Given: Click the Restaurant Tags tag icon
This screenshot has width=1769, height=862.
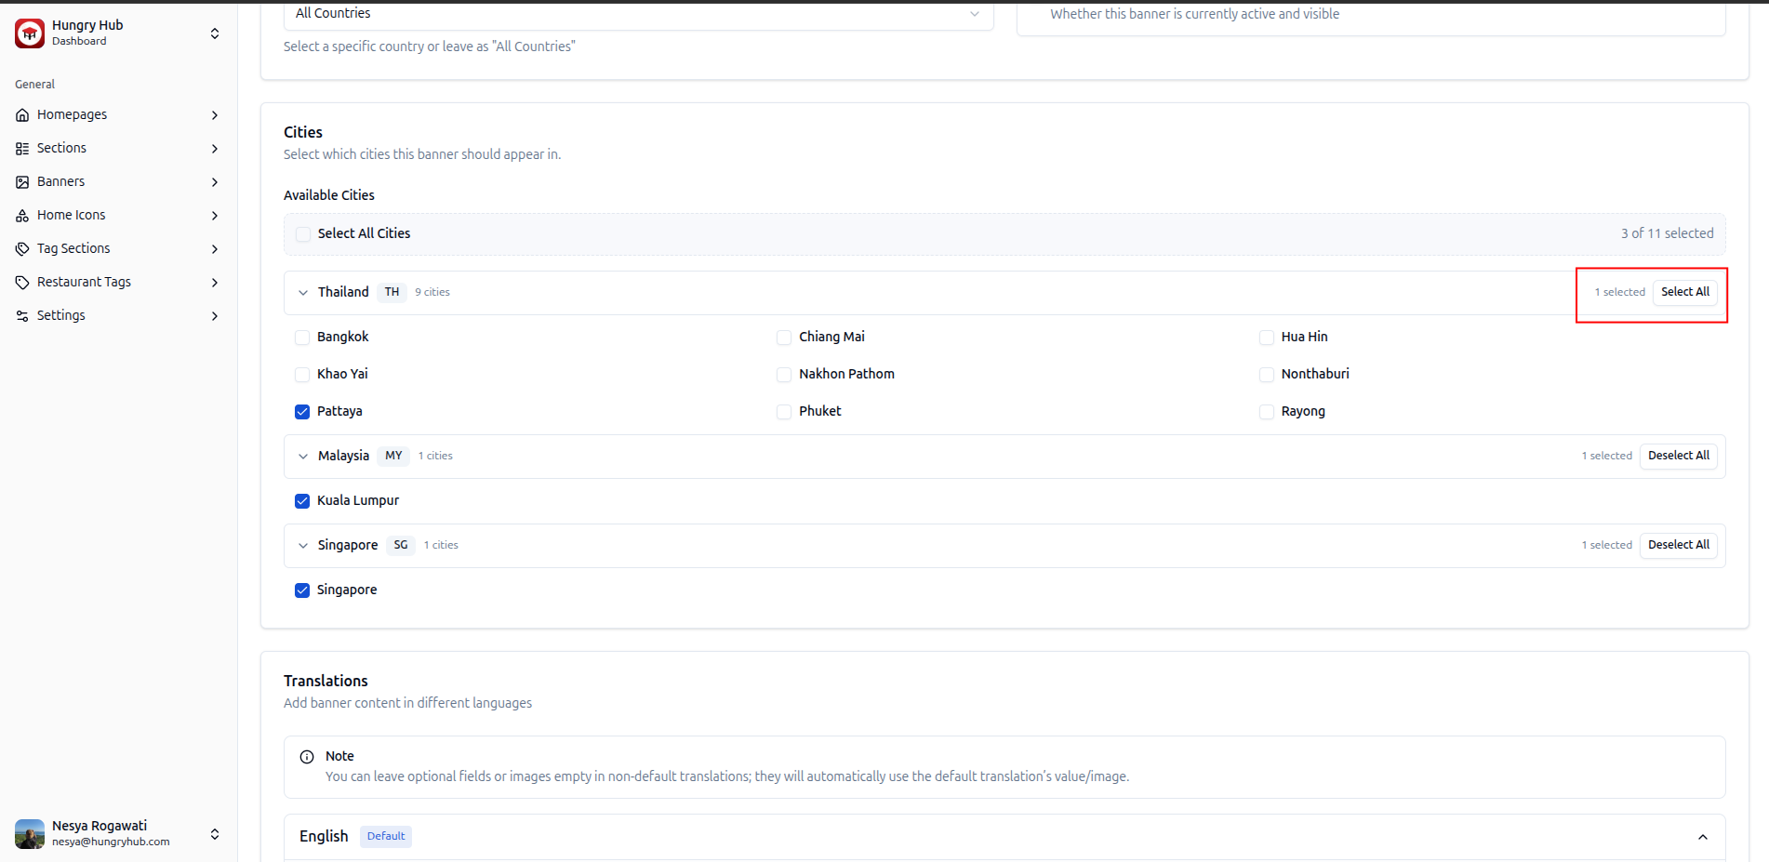Looking at the screenshot, I should pos(22,283).
